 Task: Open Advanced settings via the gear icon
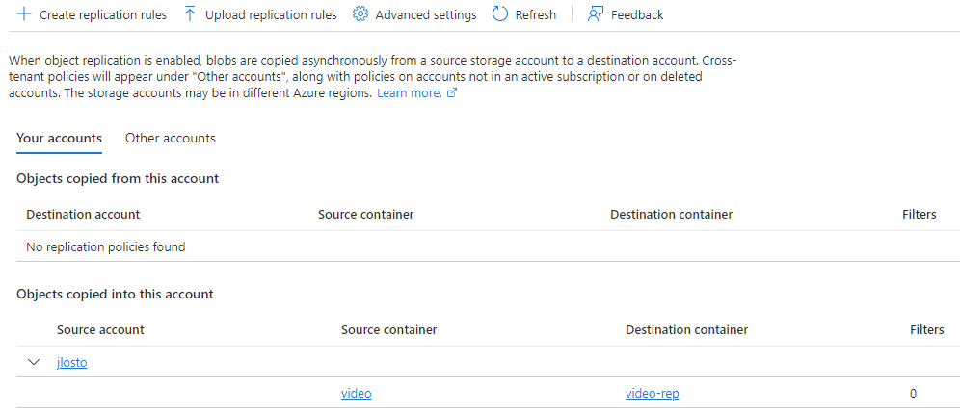360,14
